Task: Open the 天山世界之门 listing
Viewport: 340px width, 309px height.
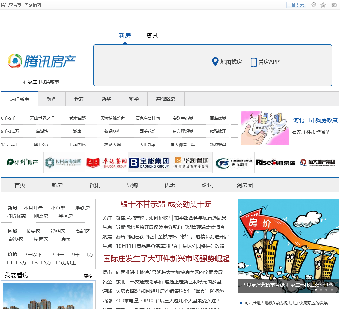Action: coord(42,118)
